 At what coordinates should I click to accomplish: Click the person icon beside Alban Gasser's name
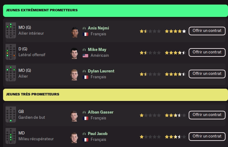[x=84, y=112]
